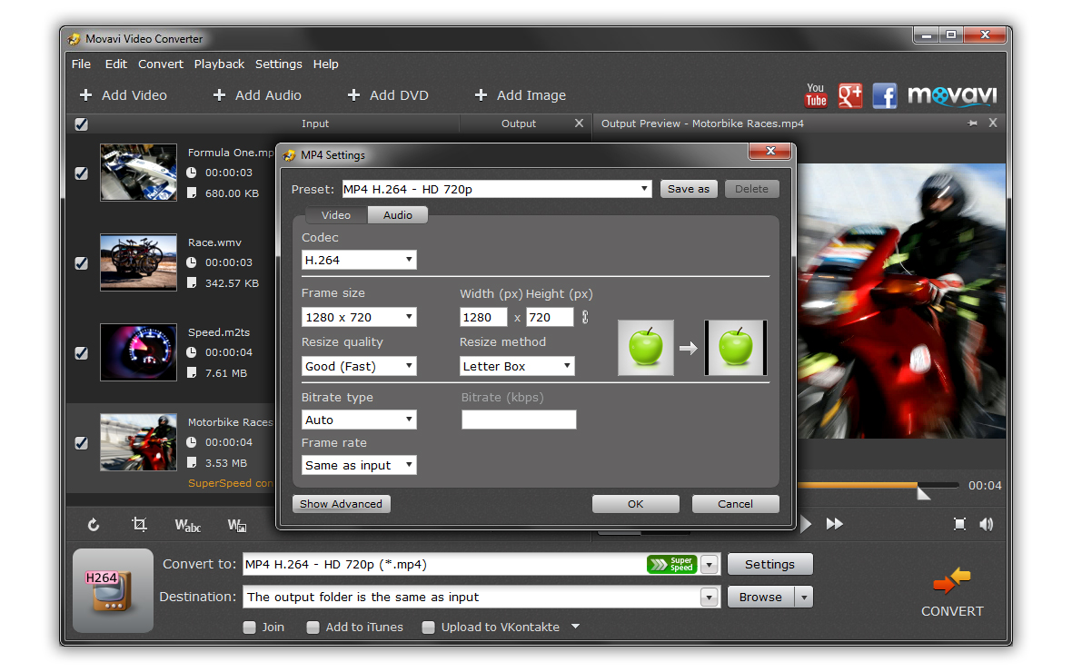Select the crop tool icon
Viewport: 1072px width, 672px height.
click(x=140, y=524)
